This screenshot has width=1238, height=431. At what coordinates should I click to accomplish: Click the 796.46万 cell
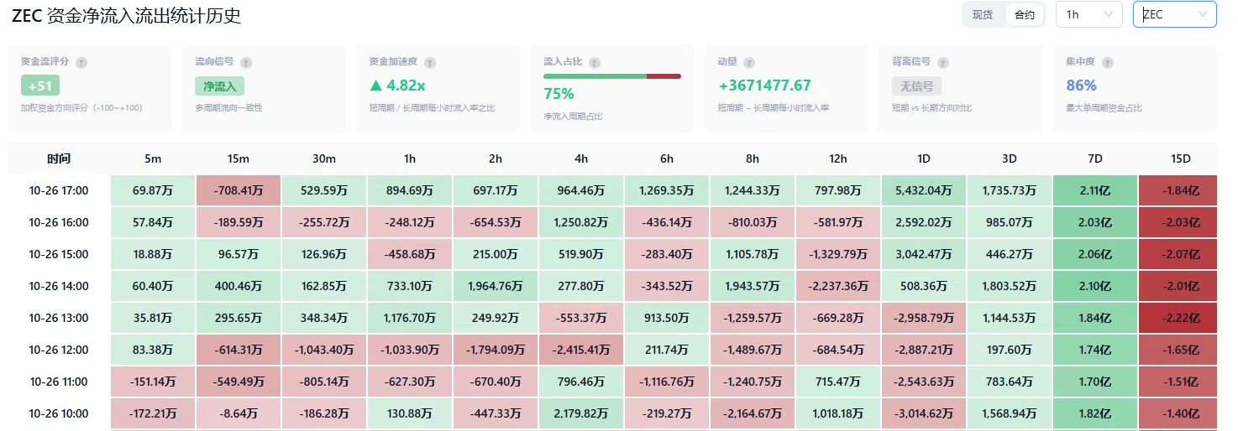click(581, 382)
